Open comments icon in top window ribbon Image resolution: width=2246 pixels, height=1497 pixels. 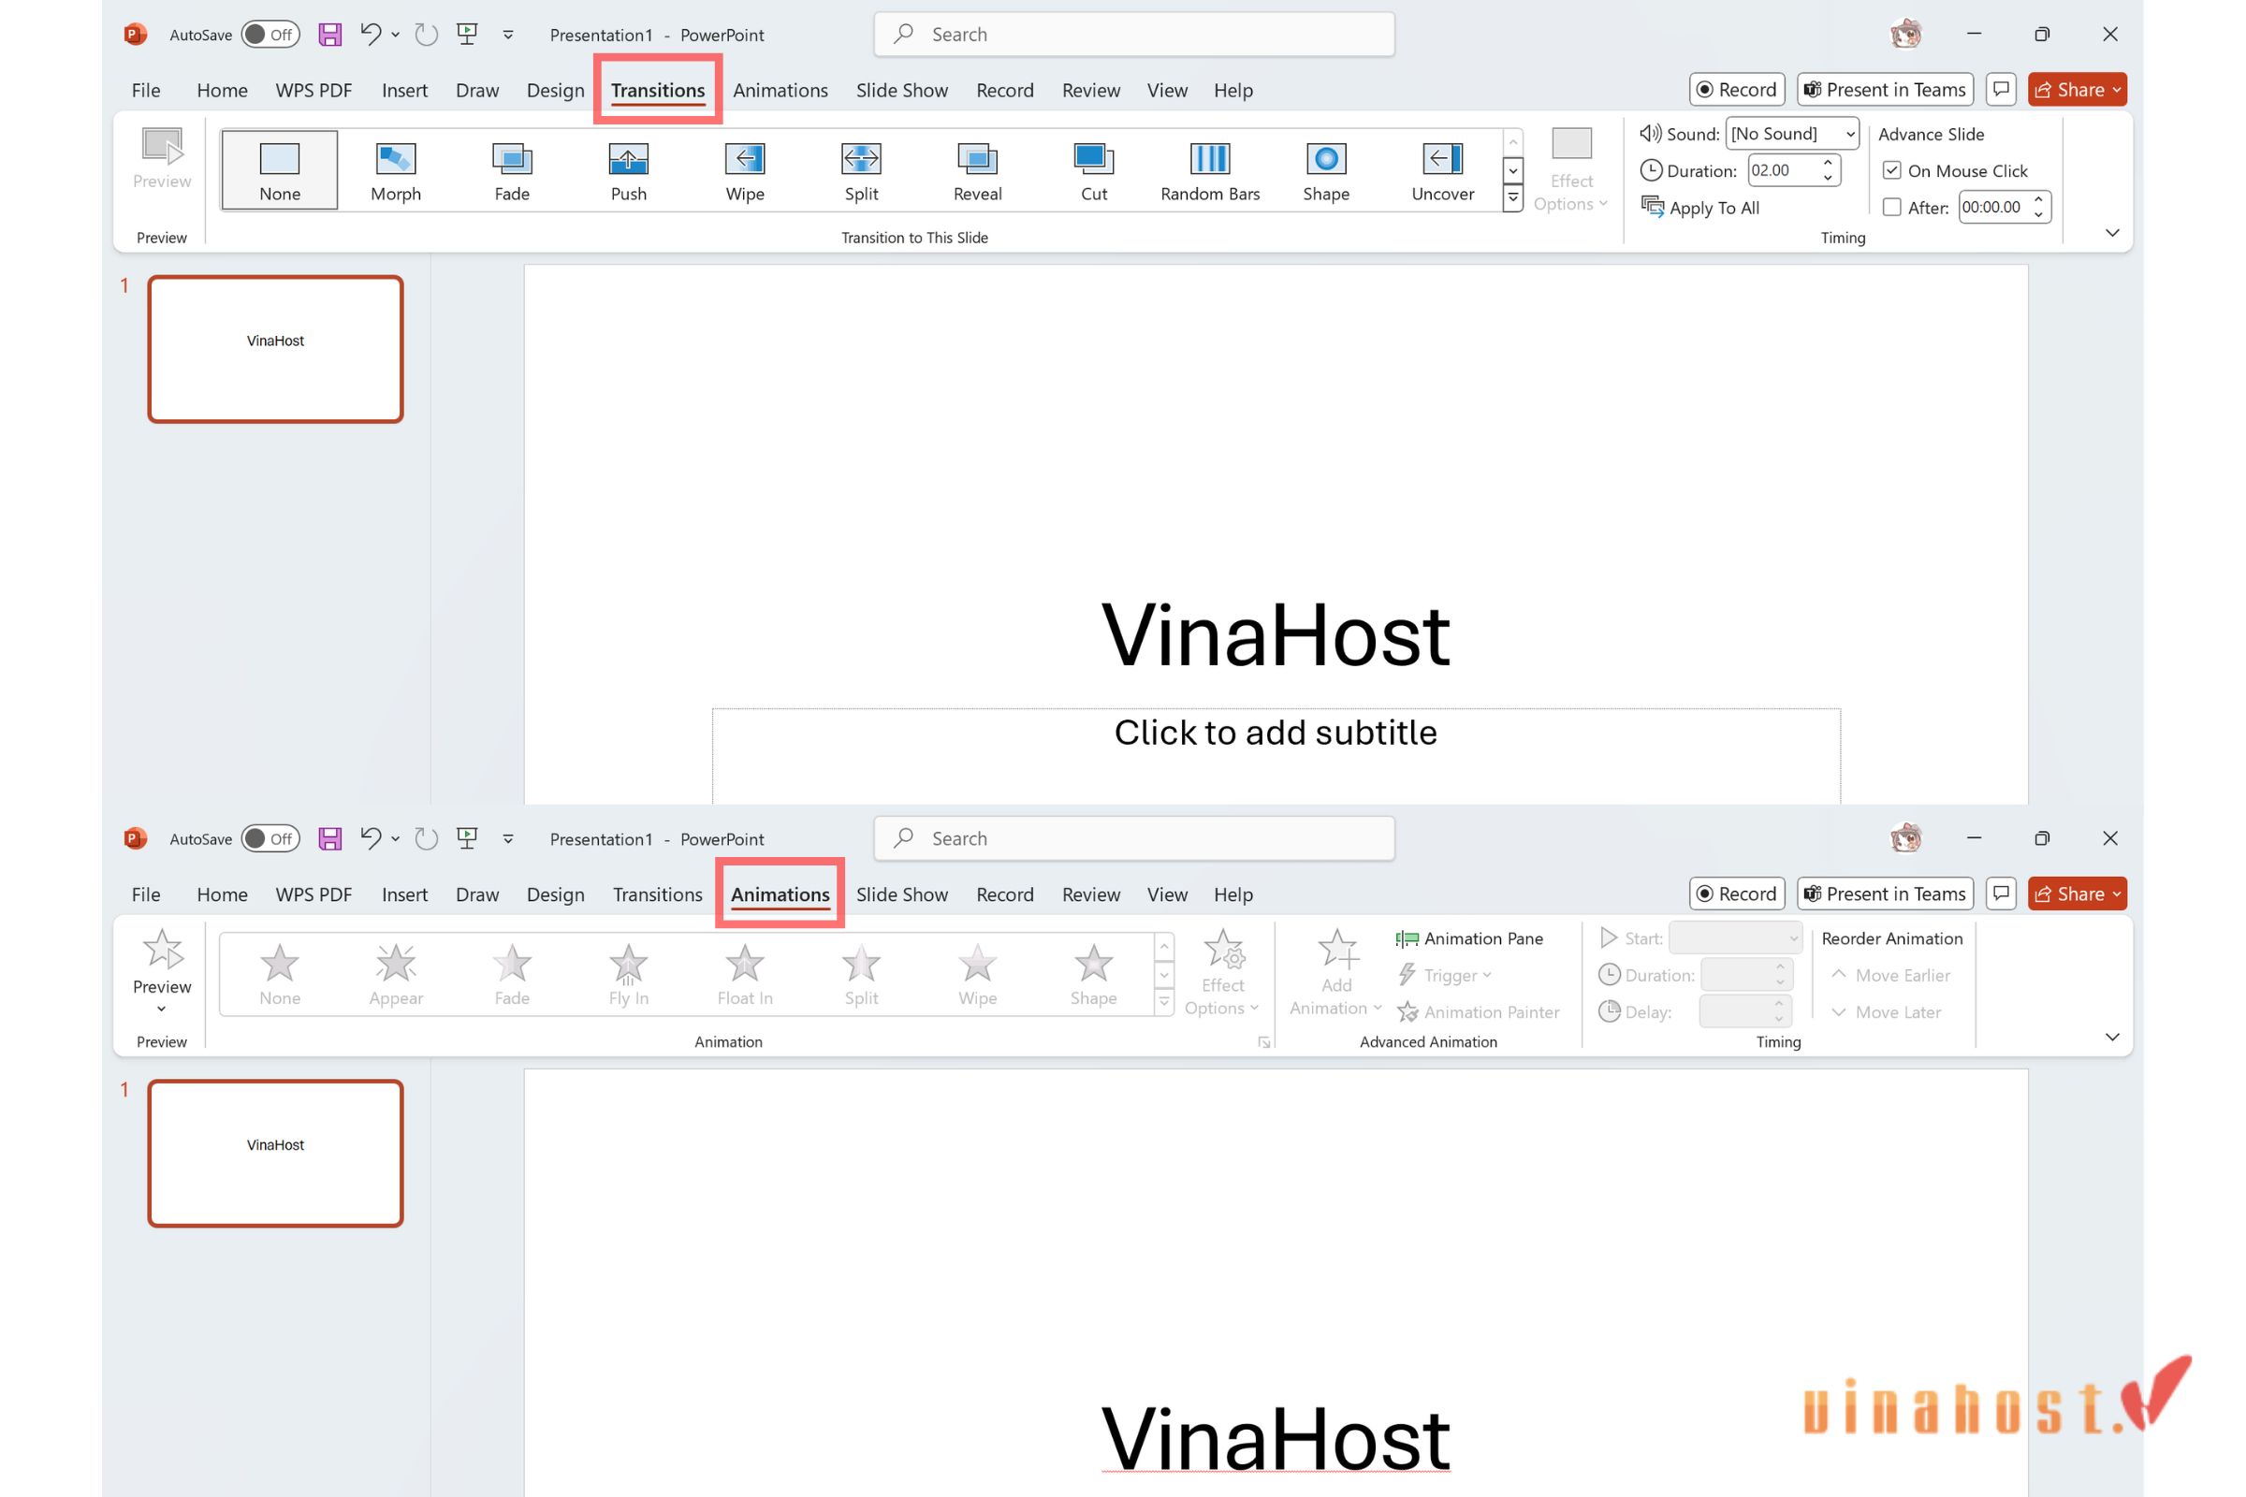click(2001, 90)
